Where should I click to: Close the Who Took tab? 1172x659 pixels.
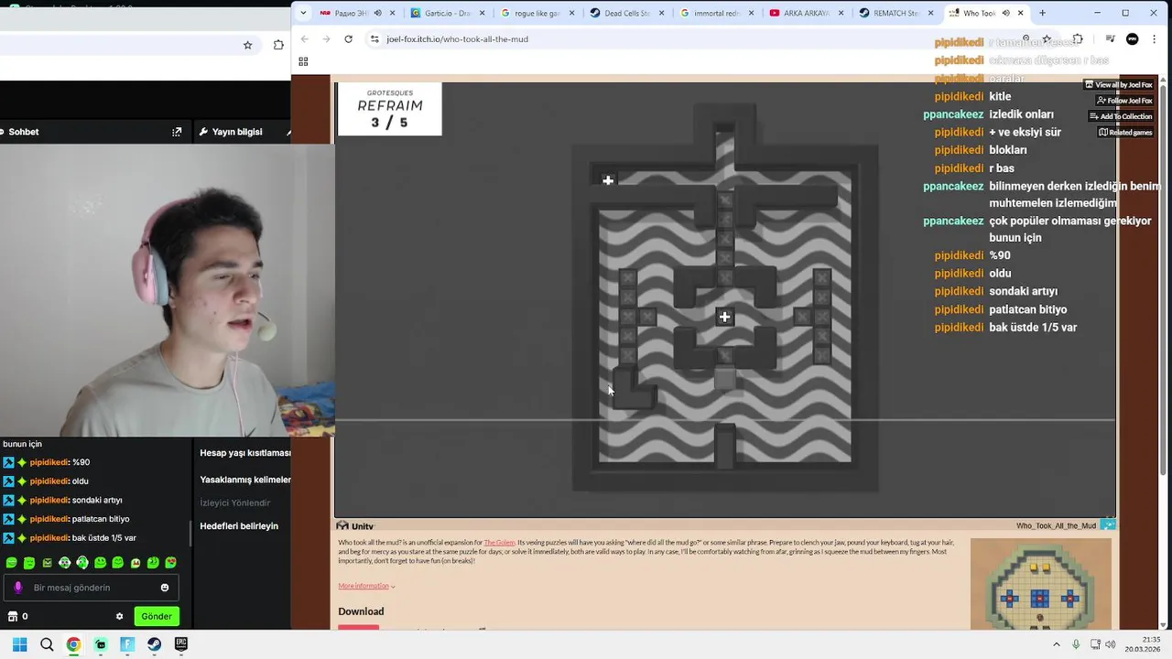pos(1020,13)
